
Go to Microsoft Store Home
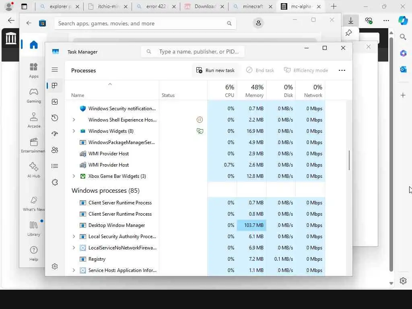34,45
